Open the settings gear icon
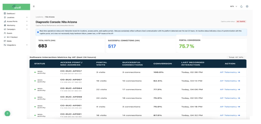Viewport: 261px width, 124px height. pyautogui.click(x=247, y=6)
